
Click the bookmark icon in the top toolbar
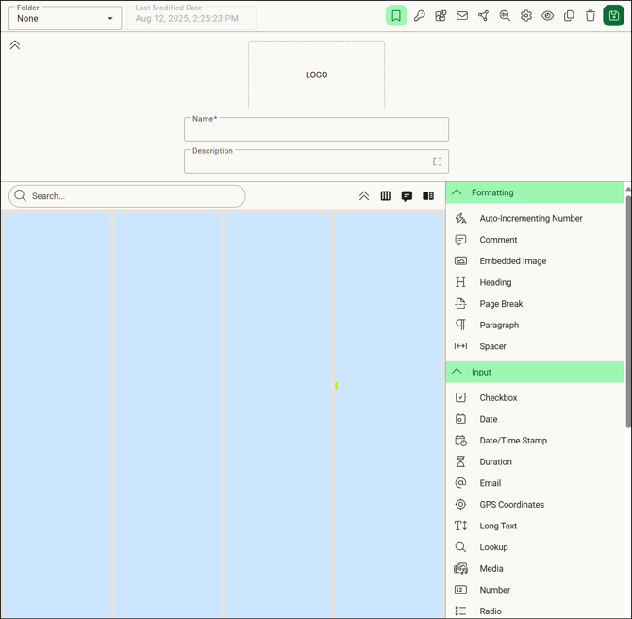(396, 16)
